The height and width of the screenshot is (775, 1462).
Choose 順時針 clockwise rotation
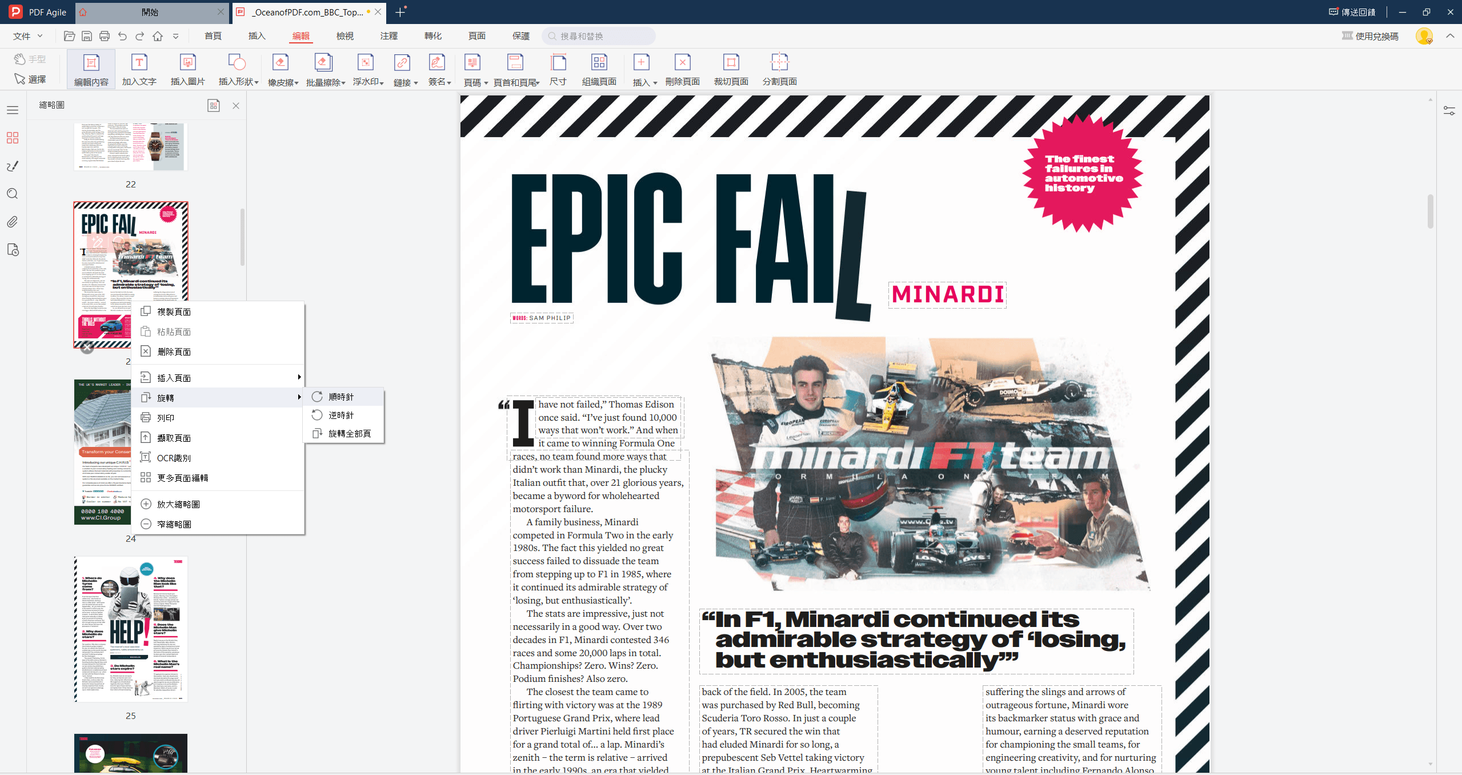pos(343,397)
